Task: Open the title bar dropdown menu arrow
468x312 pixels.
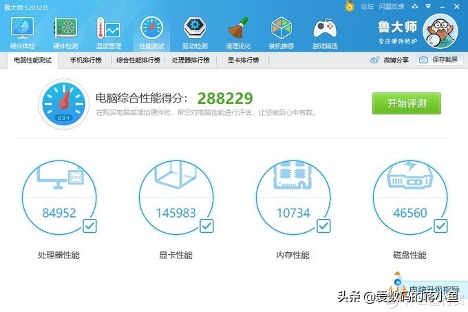Action: (428, 6)
